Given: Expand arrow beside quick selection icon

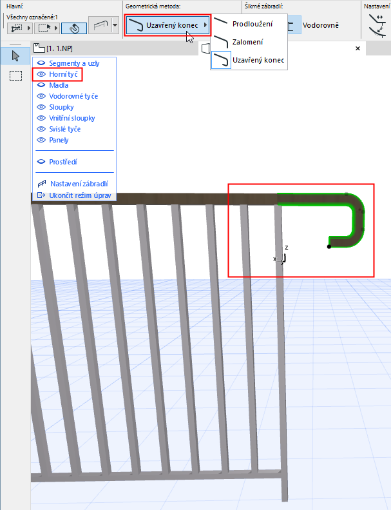Looking at the screenshot, I should click(x=29, y=28).
